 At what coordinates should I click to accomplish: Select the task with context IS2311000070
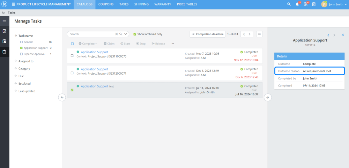tap(72, 56)
